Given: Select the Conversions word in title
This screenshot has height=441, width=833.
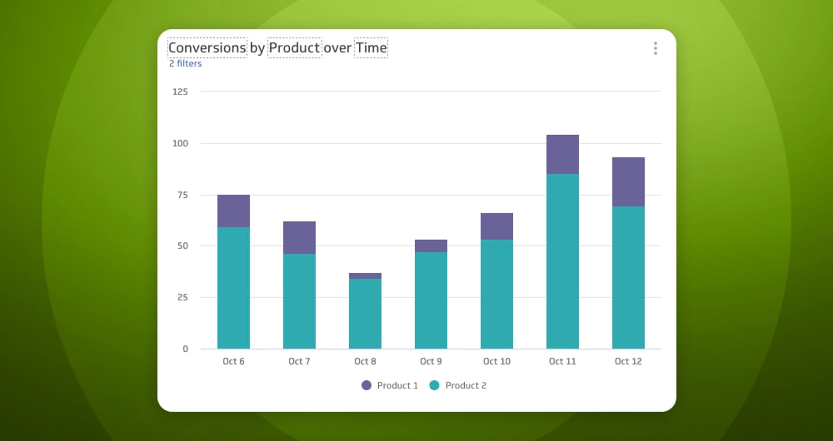Looking at the screenshot, I should pyautogui.click(x=207, y=48).
